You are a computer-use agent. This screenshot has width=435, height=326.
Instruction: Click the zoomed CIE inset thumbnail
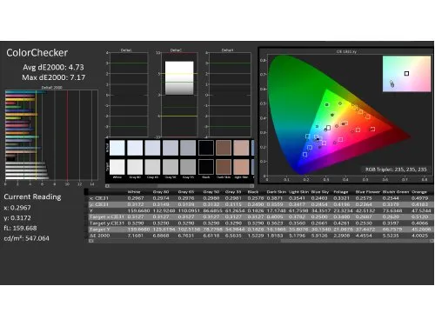tap(406, 74)
